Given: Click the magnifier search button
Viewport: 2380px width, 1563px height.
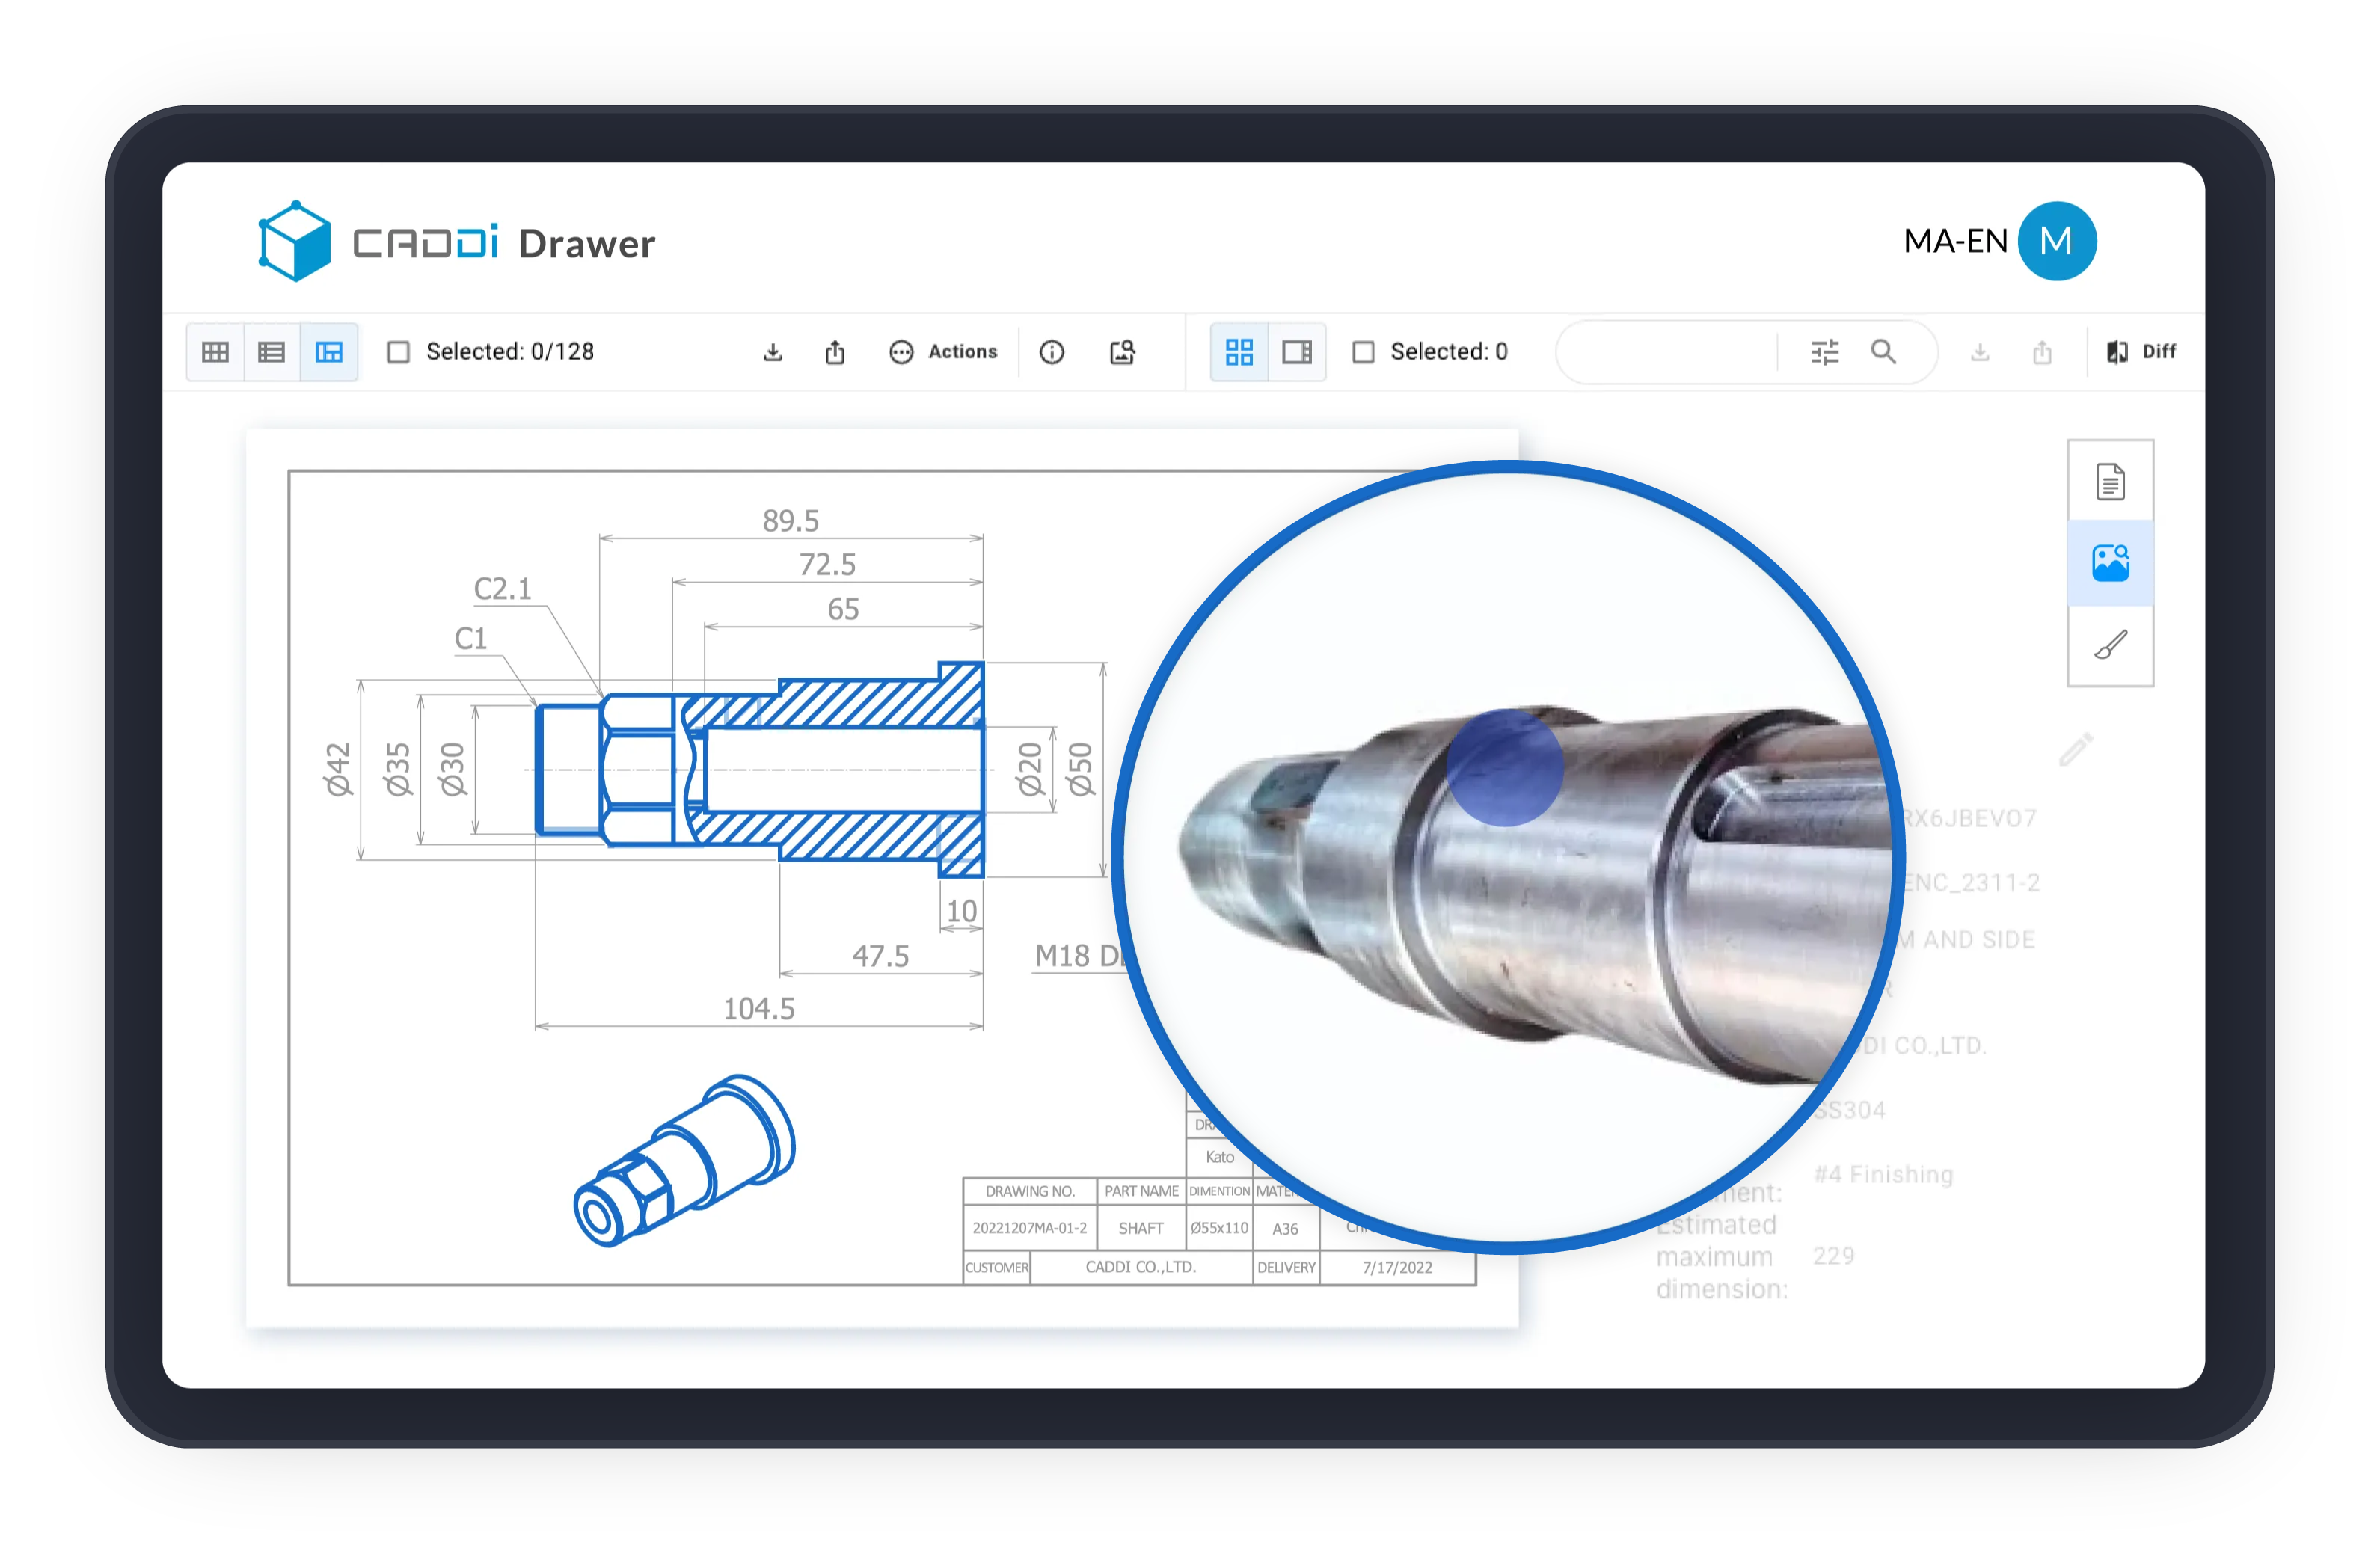Looking at the screenshot, I should 1883,352.
